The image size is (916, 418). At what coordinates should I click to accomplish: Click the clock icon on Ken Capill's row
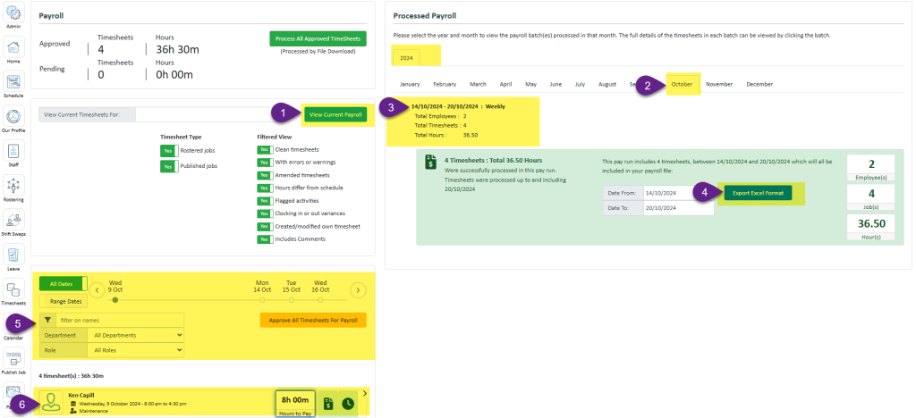tap(348, 403)
